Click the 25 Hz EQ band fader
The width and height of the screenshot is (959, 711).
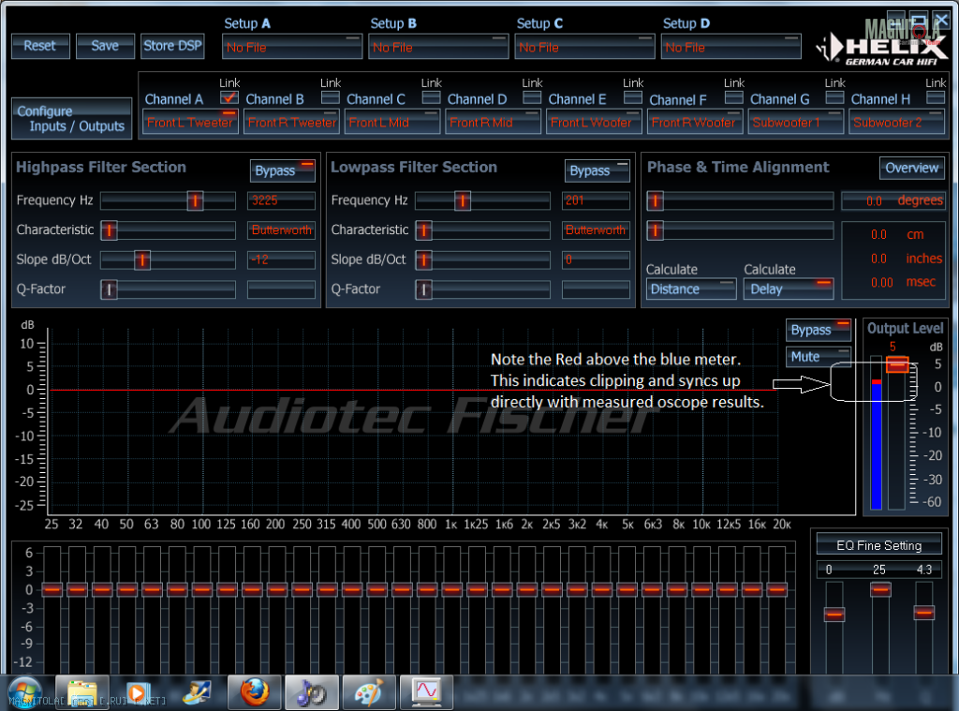52,590
